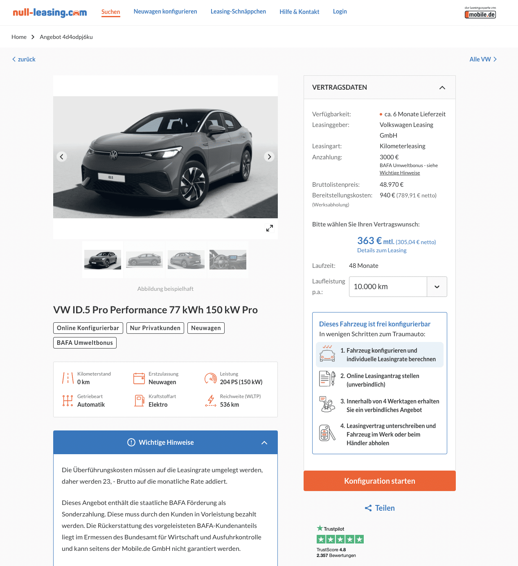Select step 1 Fahrzeug konfigurieren
The image size is (518, 566).
pos(380,355)
